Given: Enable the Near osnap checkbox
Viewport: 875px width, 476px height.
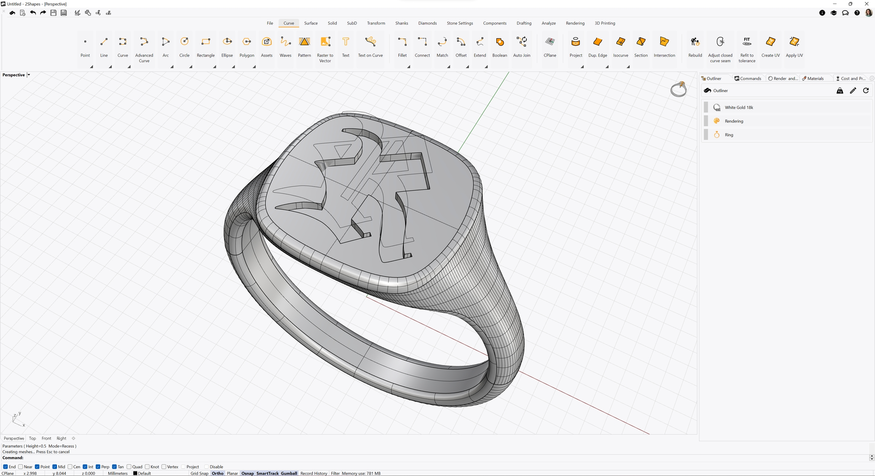Looking at the screenshot, I should 21,467.
